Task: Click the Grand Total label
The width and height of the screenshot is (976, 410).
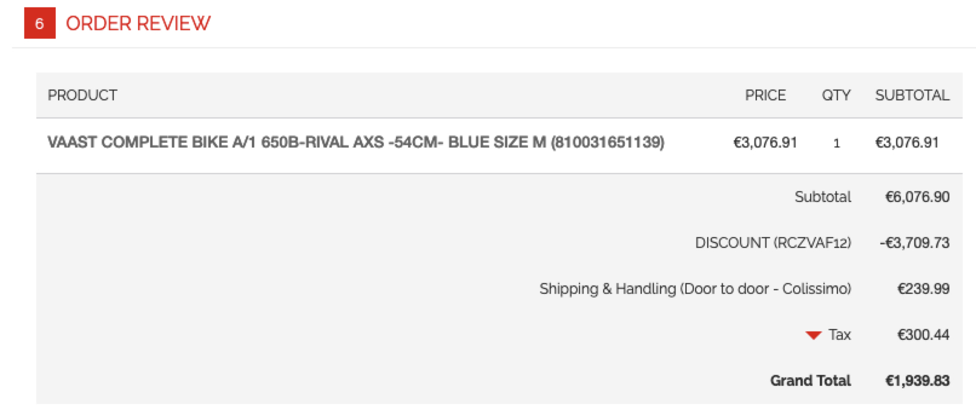Action: click(x=810, y=380)
